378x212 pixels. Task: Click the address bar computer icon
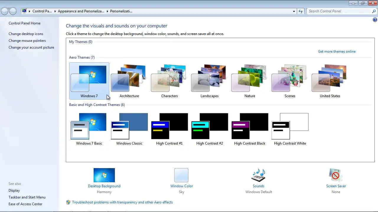24,11
